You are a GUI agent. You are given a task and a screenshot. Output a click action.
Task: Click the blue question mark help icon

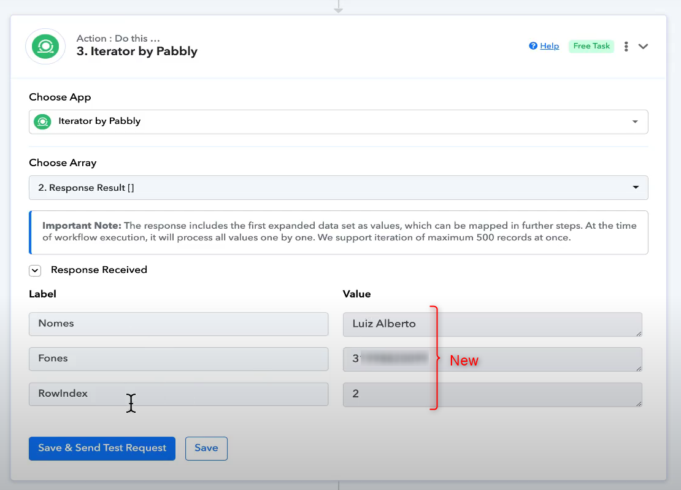click(x=533, y=46)
